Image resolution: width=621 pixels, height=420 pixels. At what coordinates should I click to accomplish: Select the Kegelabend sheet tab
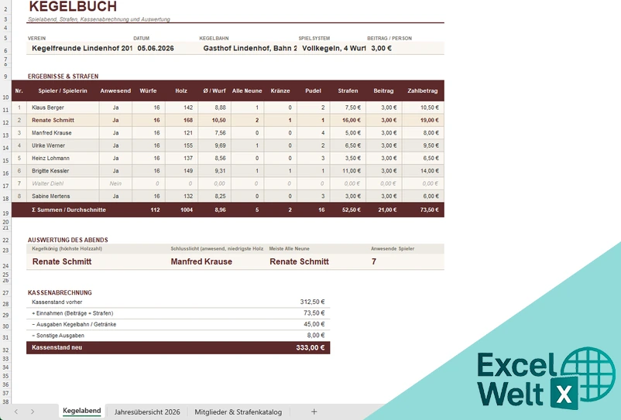pyautogui.click(x=81, y=411)
